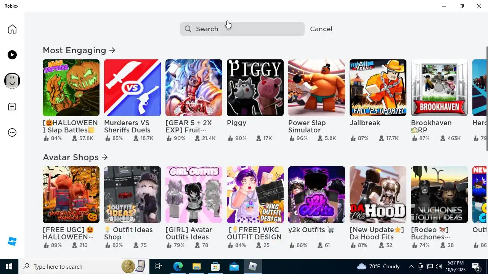Open Power Slap Simulator thumbnail

point(316,88)
